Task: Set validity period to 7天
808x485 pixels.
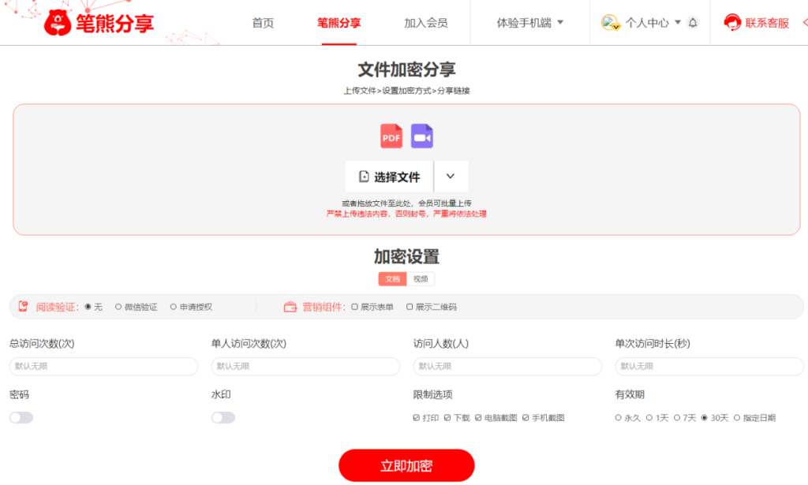Action: [676, 418]
